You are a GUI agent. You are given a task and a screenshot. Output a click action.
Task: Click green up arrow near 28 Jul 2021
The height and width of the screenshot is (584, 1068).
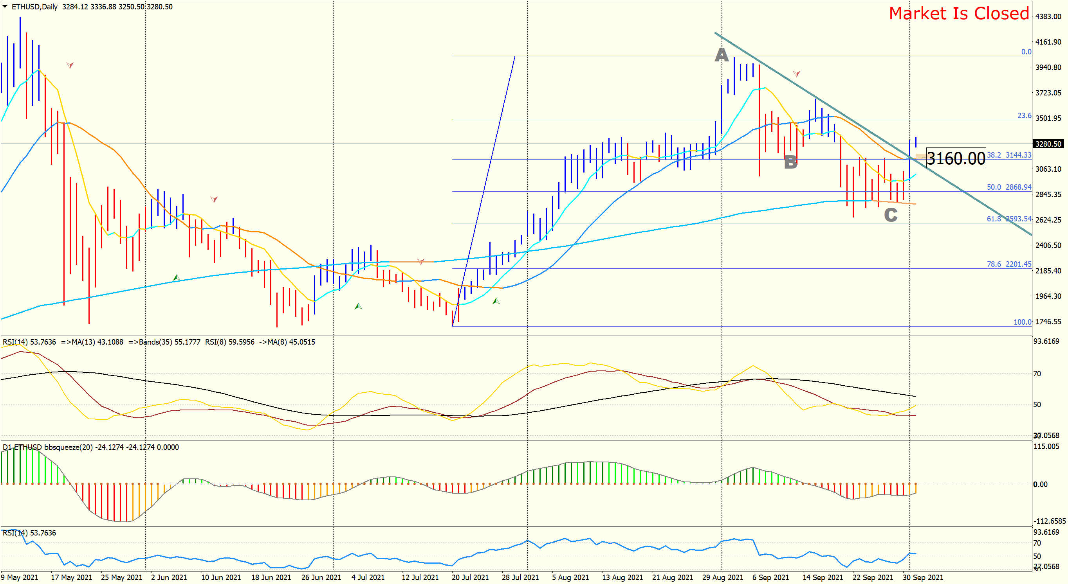click(x=496, y=301)
